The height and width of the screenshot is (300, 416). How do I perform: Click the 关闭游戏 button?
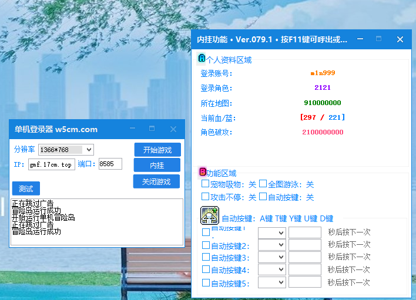pos(156,181)
